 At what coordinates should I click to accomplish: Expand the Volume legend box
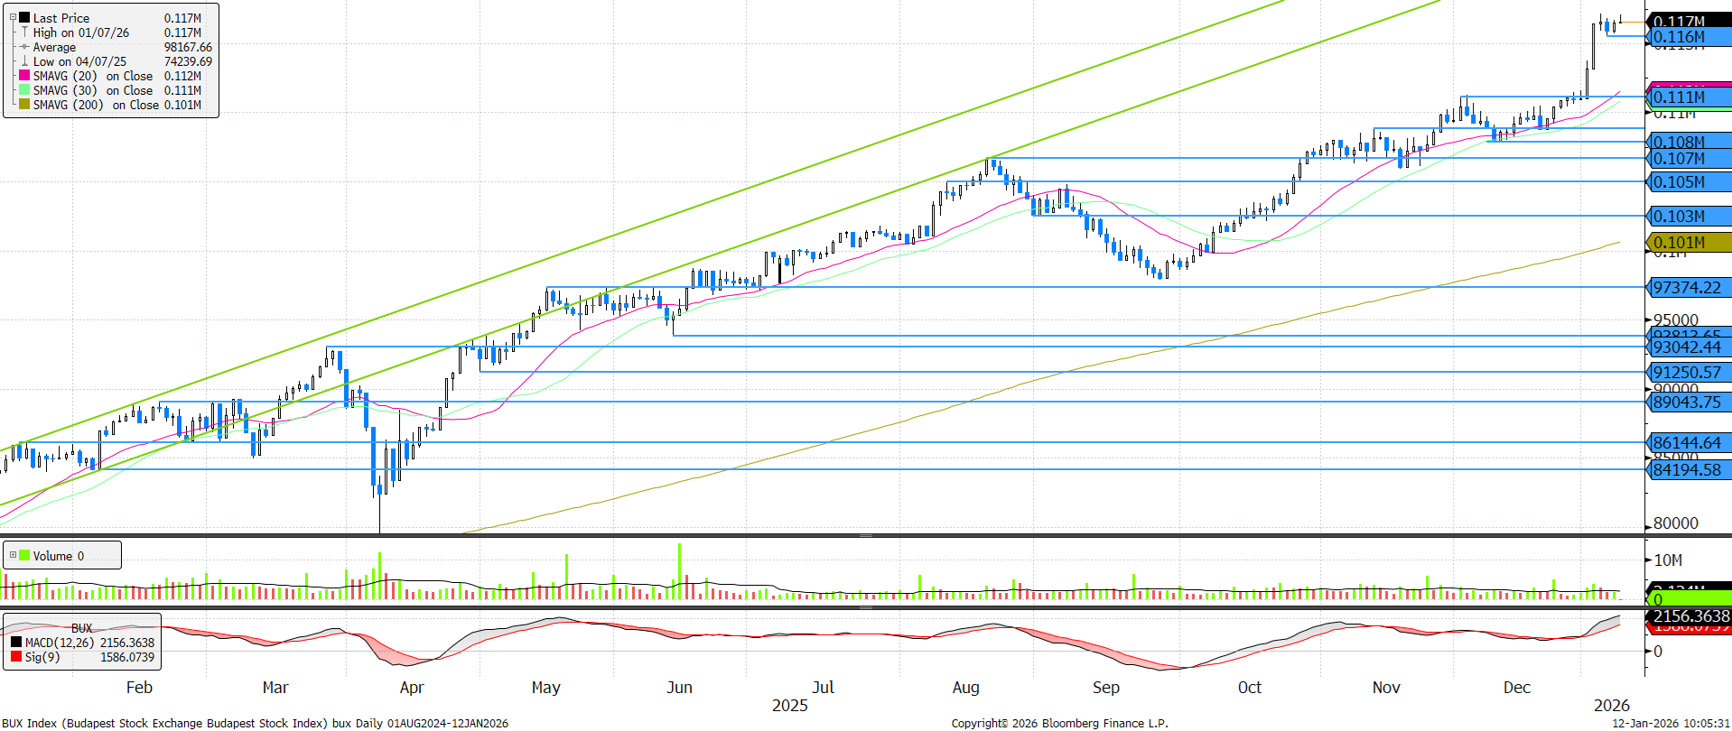[x=13, y=556]
